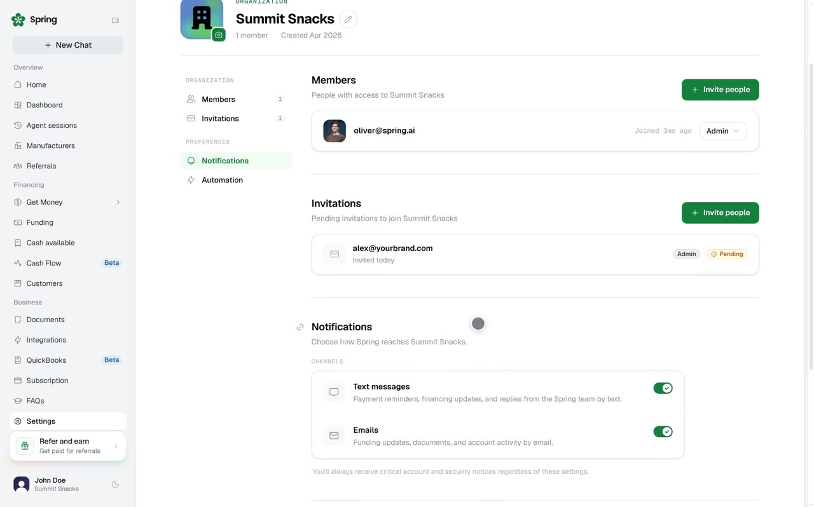
Task: Click Invite people button in Members section
Action: [x=720, y=90]
